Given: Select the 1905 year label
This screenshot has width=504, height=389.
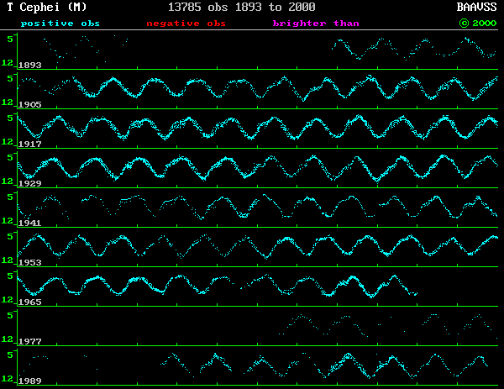Looking at the screenshot, I should [30, 105].
